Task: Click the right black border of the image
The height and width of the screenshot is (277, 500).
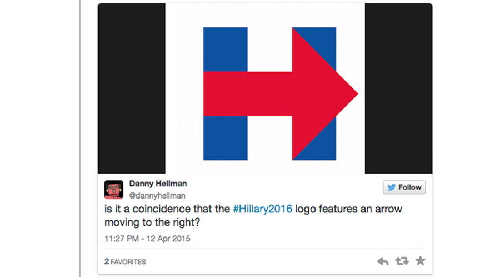Action: (x=398, y=89)
